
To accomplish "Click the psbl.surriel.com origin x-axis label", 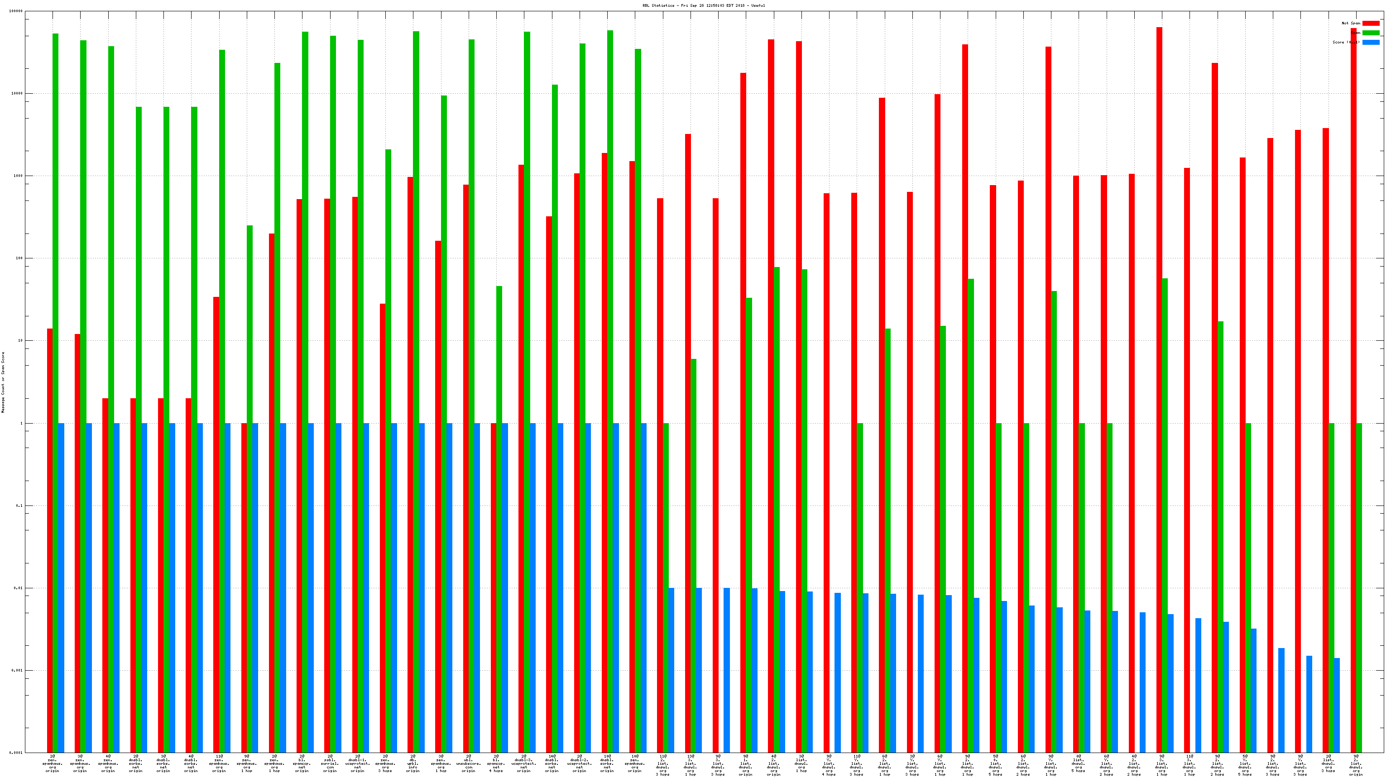I will pos(330,763).
